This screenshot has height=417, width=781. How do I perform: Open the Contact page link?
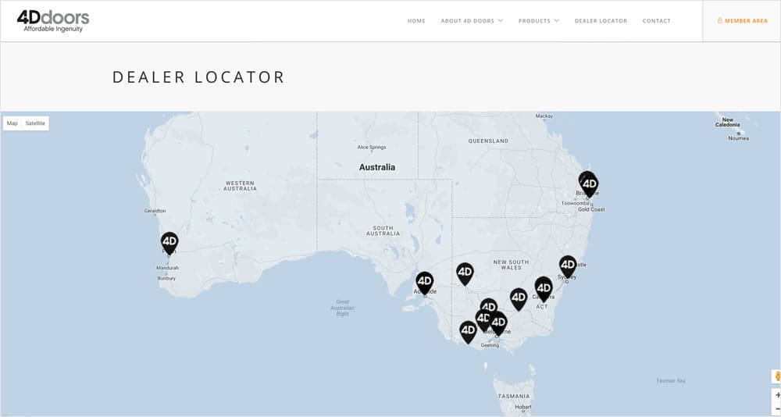(x=656, y=21)
